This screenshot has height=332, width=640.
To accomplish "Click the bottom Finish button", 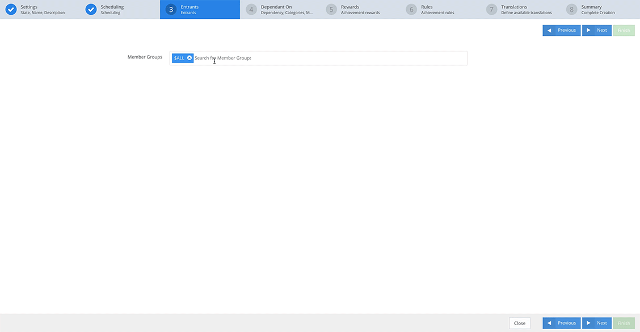I will click(624, 323).
